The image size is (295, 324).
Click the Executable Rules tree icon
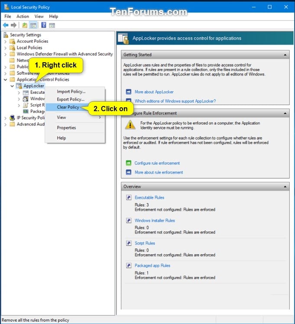[x=26, y=93]
